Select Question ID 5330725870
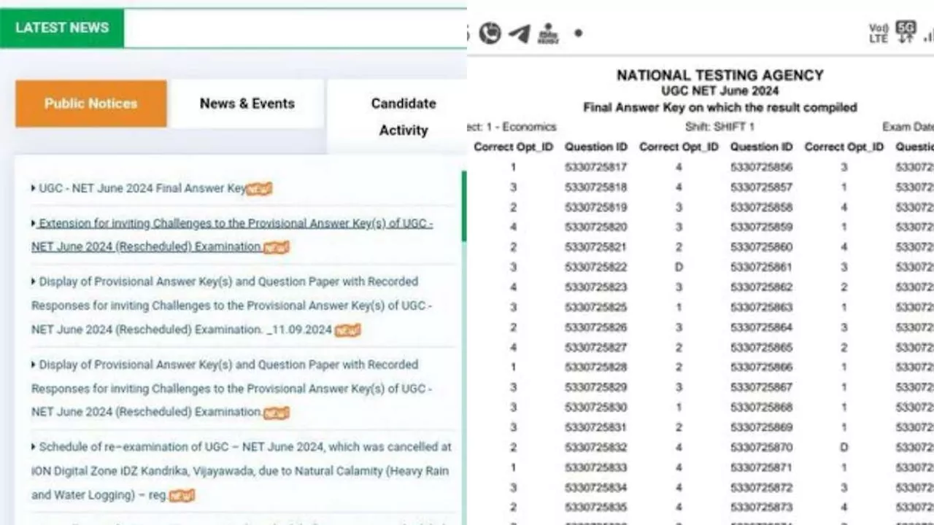 point(761,447)
